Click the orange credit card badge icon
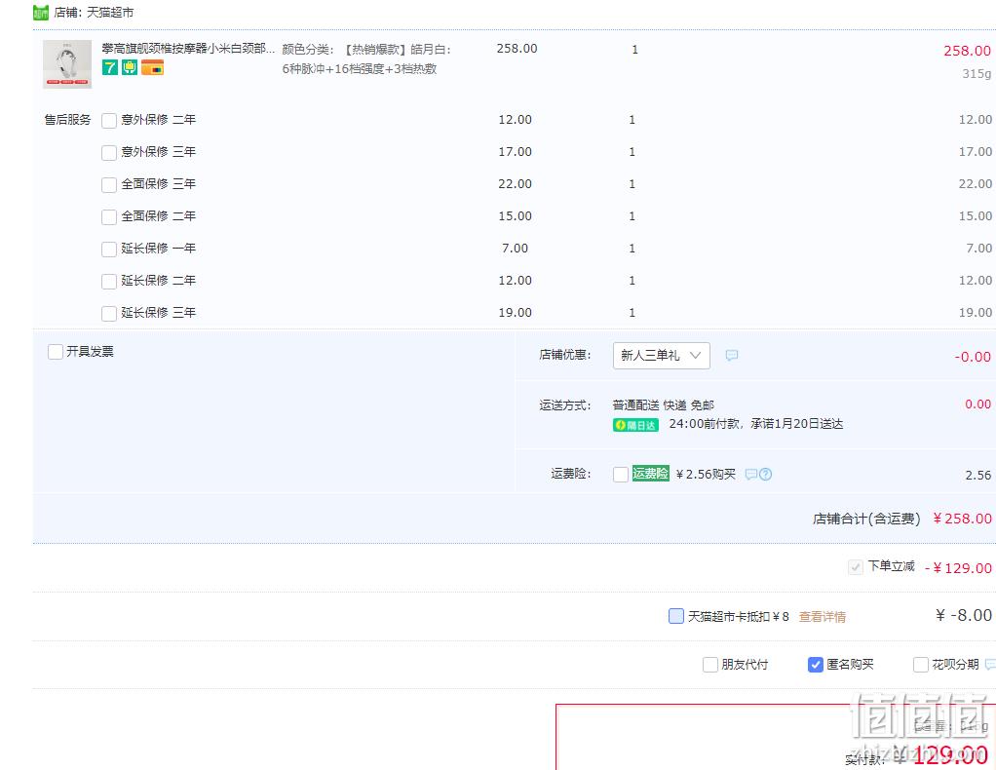Image resolution: width=996 pixels, height=770 pixels. 152,67
